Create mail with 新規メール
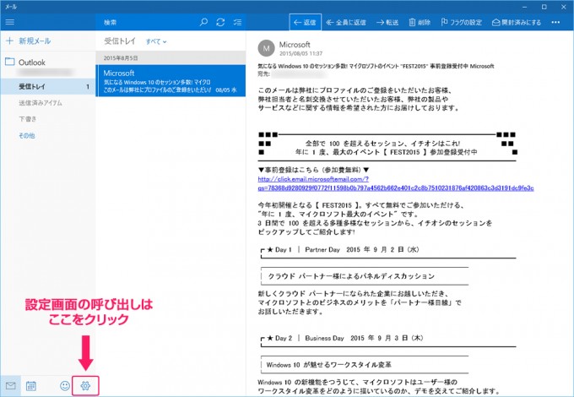 click(x=29, y=41)
